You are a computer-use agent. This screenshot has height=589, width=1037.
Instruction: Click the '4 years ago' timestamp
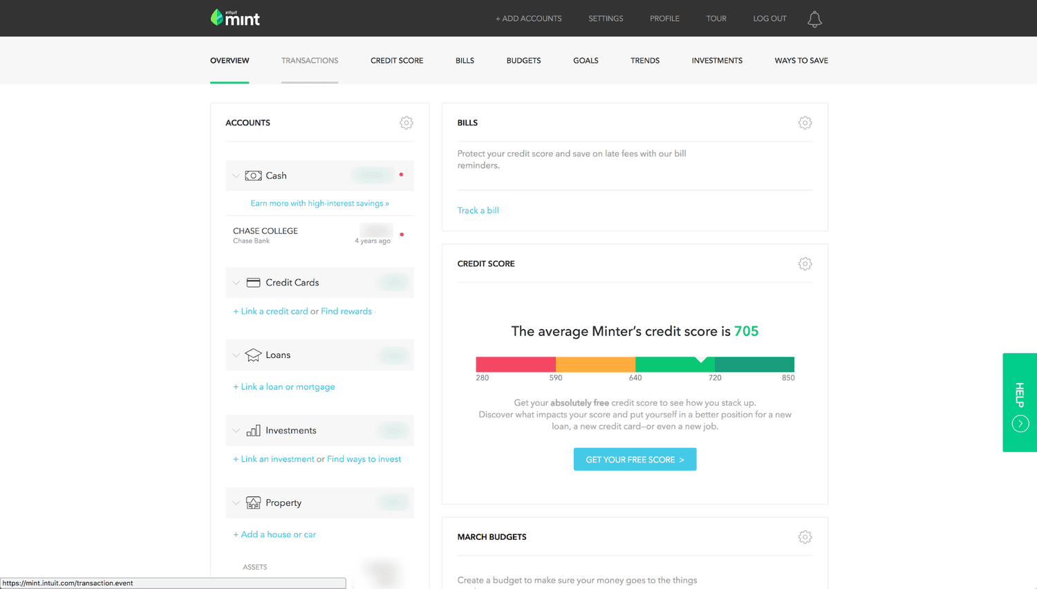click(373, 241)
